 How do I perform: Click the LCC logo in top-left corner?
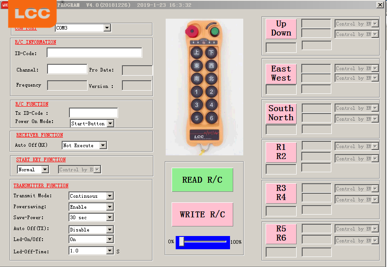[x=32, y=14]
